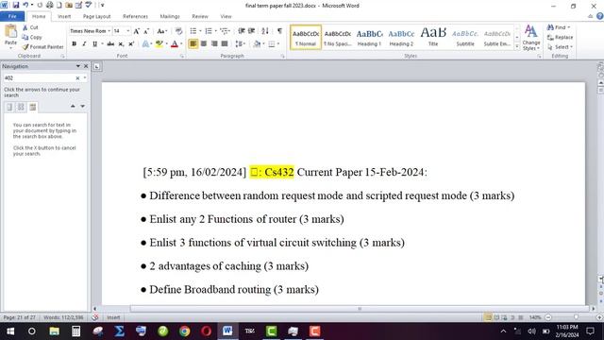Switch to the Review tab
604x340 pixels.
(x=200, y=16)
